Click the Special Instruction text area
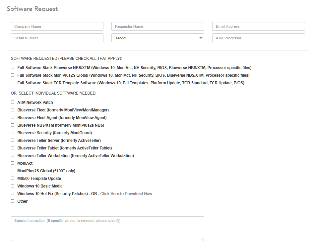 (107, 229)
